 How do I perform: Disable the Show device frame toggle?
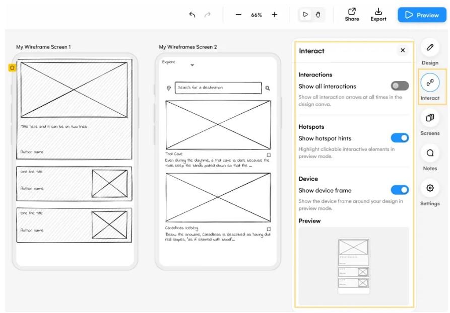tap(400, 190)
